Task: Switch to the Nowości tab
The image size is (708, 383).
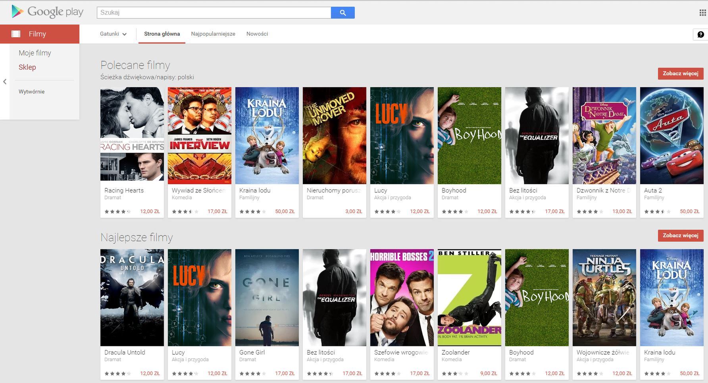Action: click(x=257, y=34)
